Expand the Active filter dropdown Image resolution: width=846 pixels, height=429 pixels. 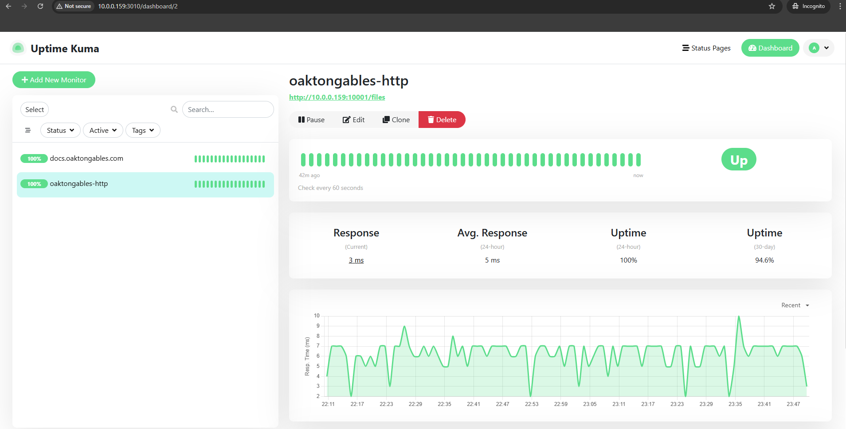point(103,130)
